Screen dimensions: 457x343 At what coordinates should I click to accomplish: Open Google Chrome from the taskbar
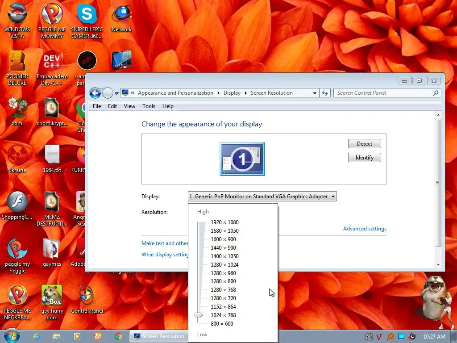coord(118,336)
